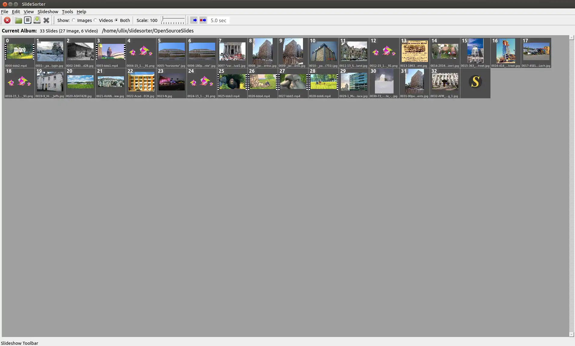Screen dimensions: 575x346
Task: Open the Slideshow menu
Action: pos(48,11)
